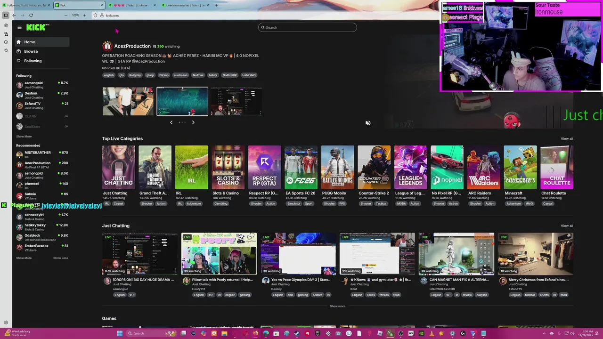The width and height of the screenshot is (603, 339).
Task: Open the bookmarks star icon in browser sidebar
Action: (x=6, y=50)
